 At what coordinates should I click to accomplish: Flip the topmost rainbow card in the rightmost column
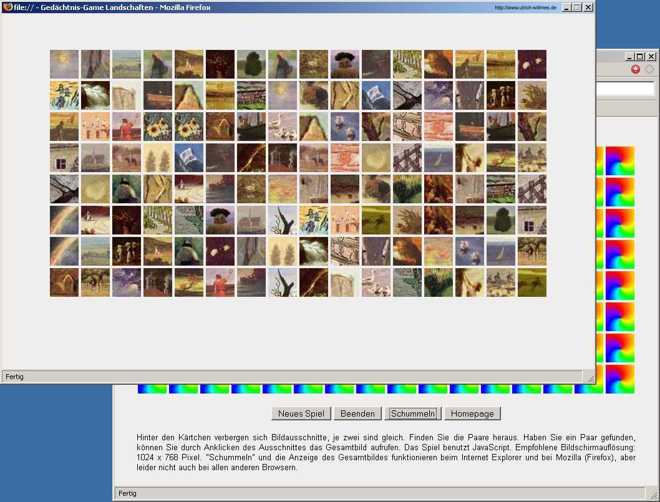click(x=619, y=161)
